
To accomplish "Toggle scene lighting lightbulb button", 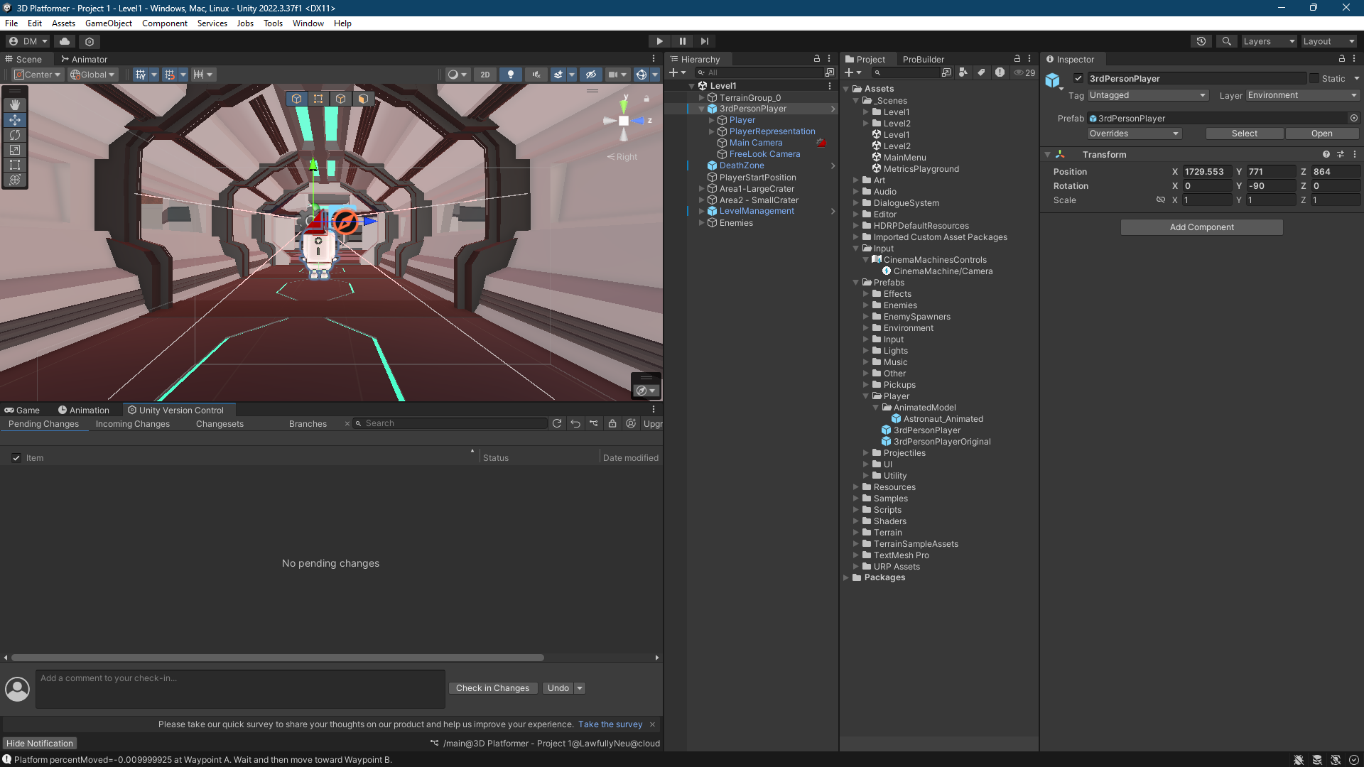I will (x=510, y=75).
